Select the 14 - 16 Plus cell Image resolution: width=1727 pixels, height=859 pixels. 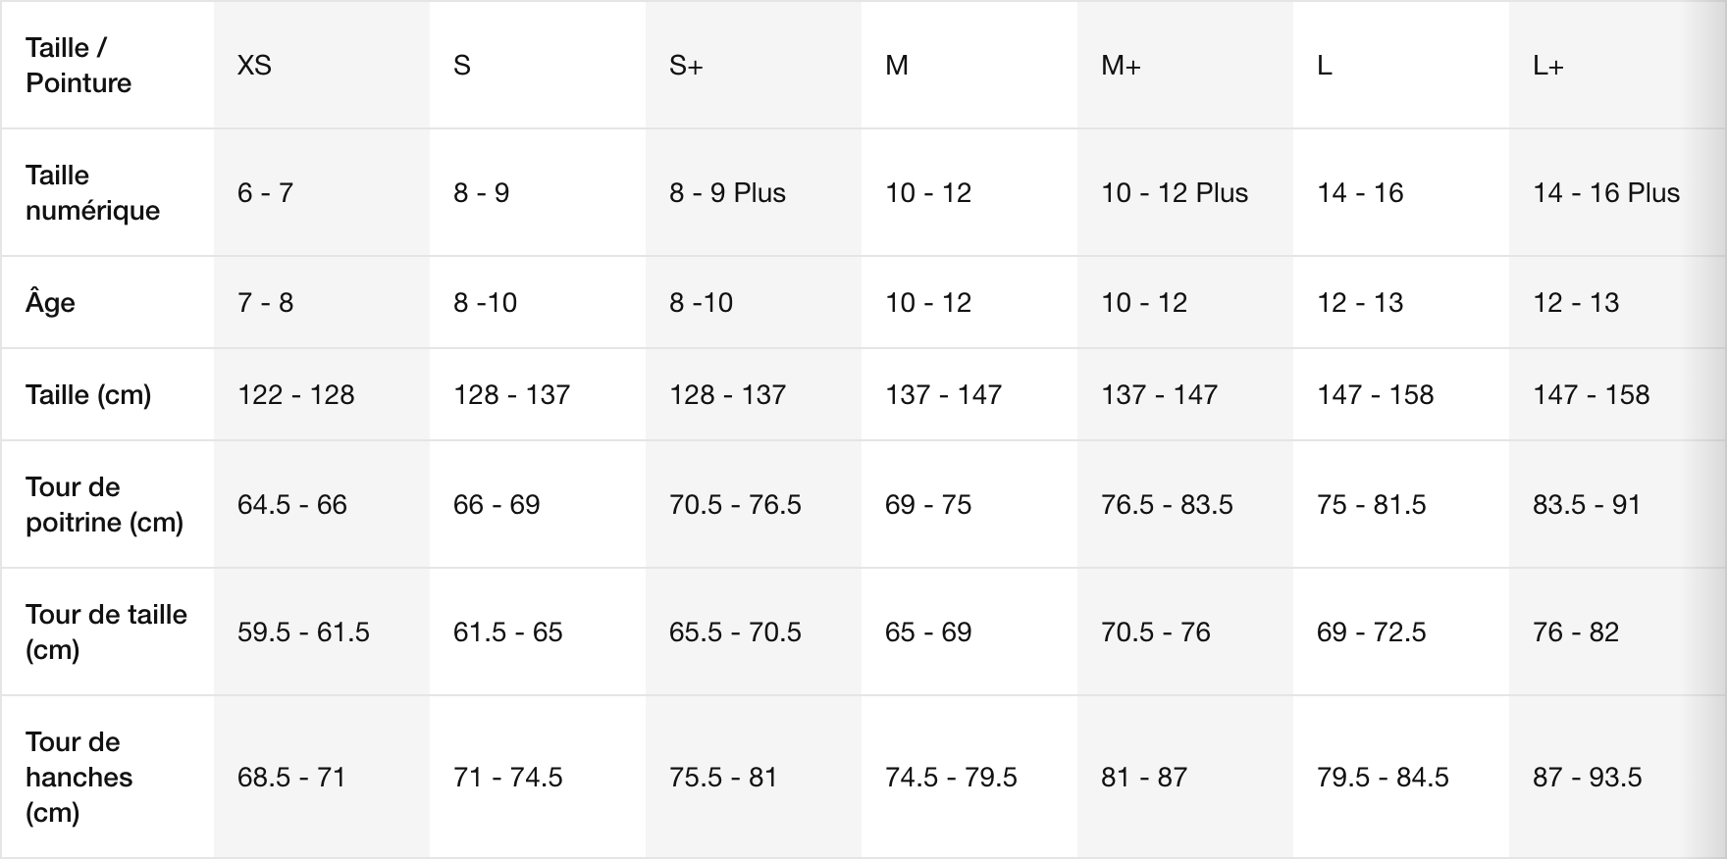[1606, 192]
